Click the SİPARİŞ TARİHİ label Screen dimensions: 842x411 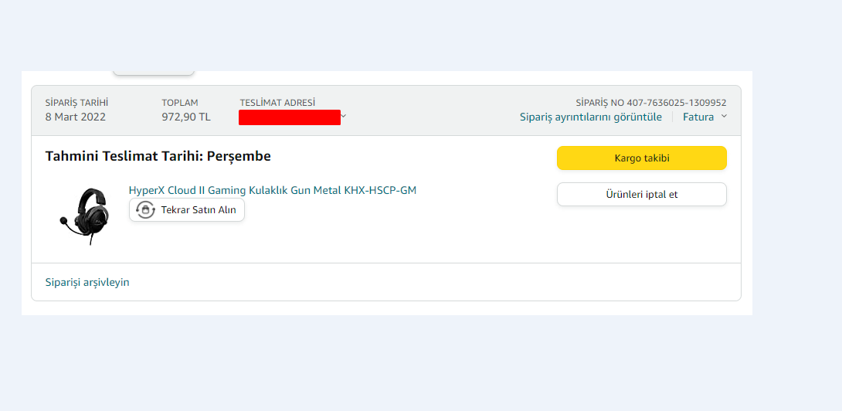pyautogui.click(x=76, y=103)
